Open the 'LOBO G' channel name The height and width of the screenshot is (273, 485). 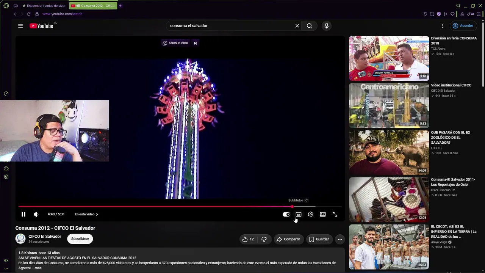(x=436, y=148)
